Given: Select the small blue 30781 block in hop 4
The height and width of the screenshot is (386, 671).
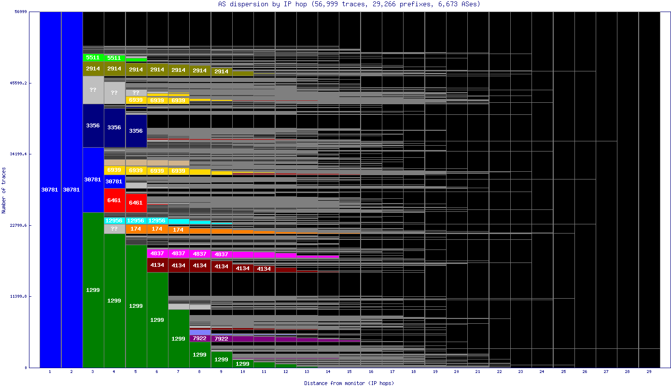Looking at the screenshot, I should (114, 181).
